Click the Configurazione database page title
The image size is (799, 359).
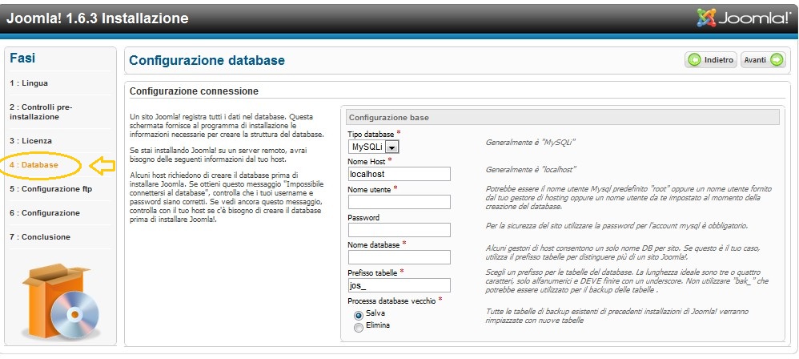pos(207,60)
